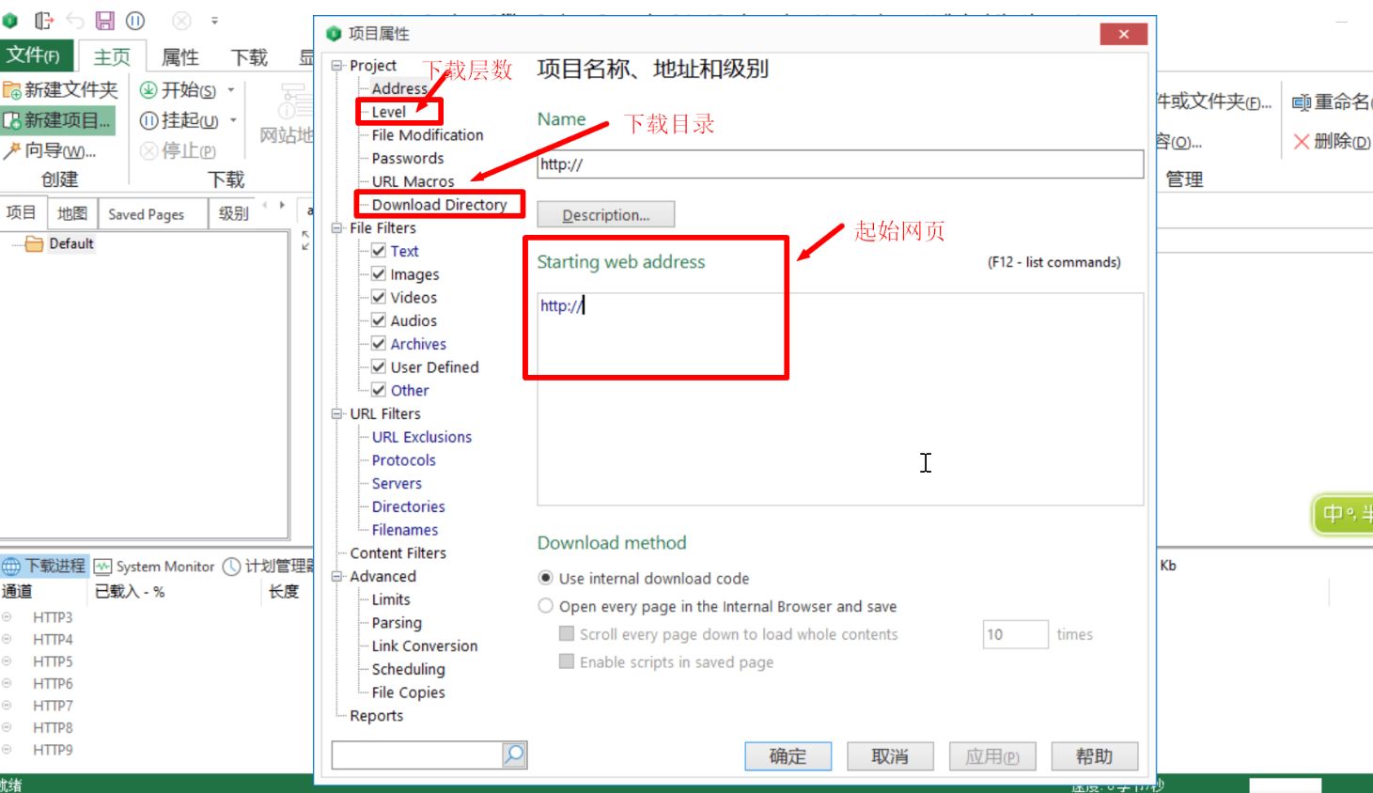Click the Starting web address text area
The width and height of the screenshot is (1373, 793).
pyautogui.click(x=840, y=399)
